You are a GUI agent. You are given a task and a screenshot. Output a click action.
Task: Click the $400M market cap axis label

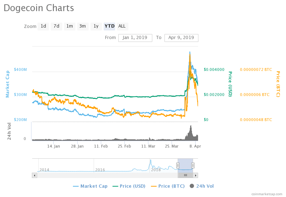click(20, 69)
